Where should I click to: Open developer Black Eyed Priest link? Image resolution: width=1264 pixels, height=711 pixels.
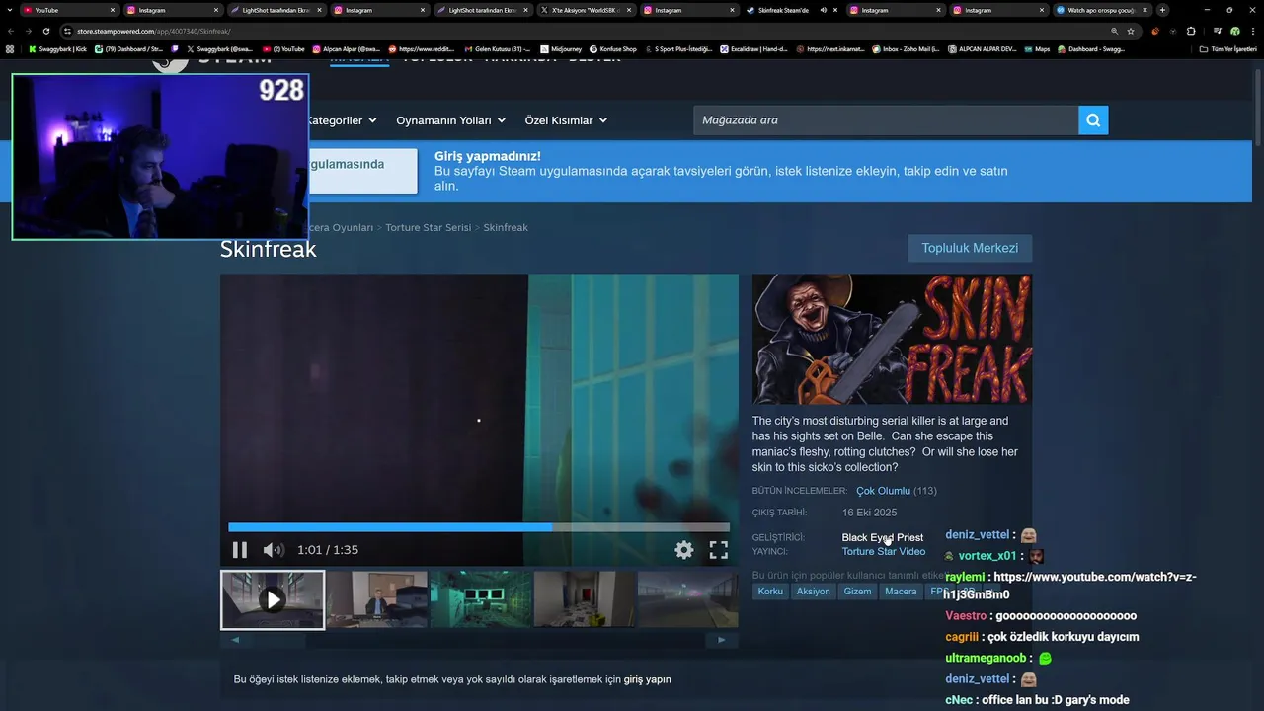click(883, 538)
